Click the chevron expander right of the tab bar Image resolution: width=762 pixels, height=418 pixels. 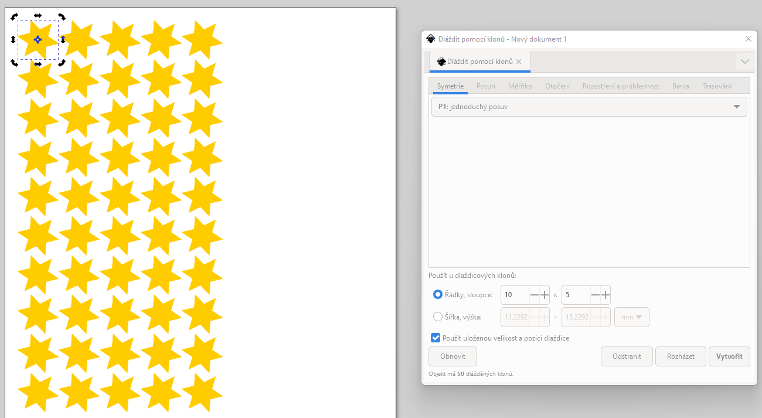click(x=745, y=61)
